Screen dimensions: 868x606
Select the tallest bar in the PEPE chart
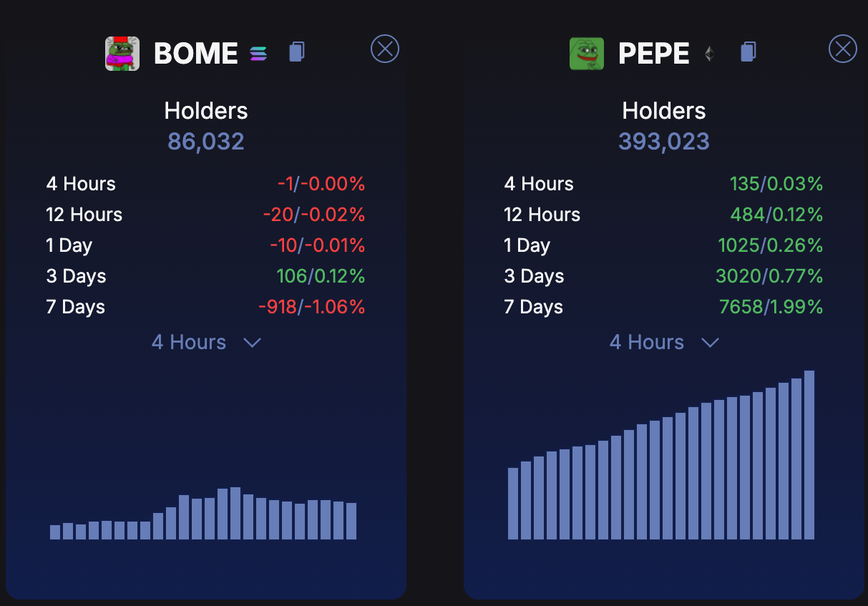click(x=809, y=454)
